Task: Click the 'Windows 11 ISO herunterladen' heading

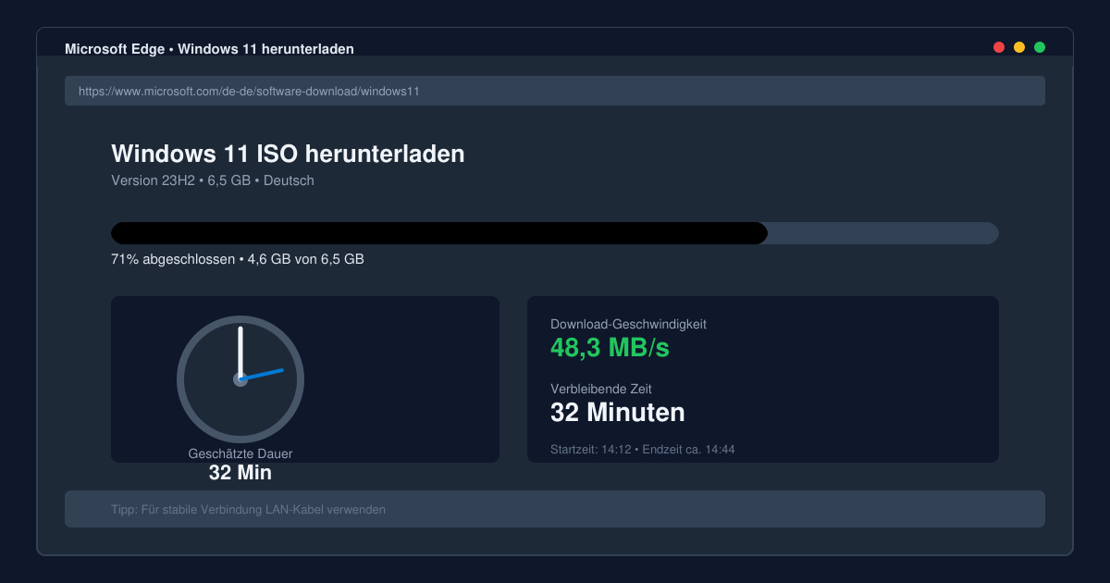Action: (x=288, y=154)
